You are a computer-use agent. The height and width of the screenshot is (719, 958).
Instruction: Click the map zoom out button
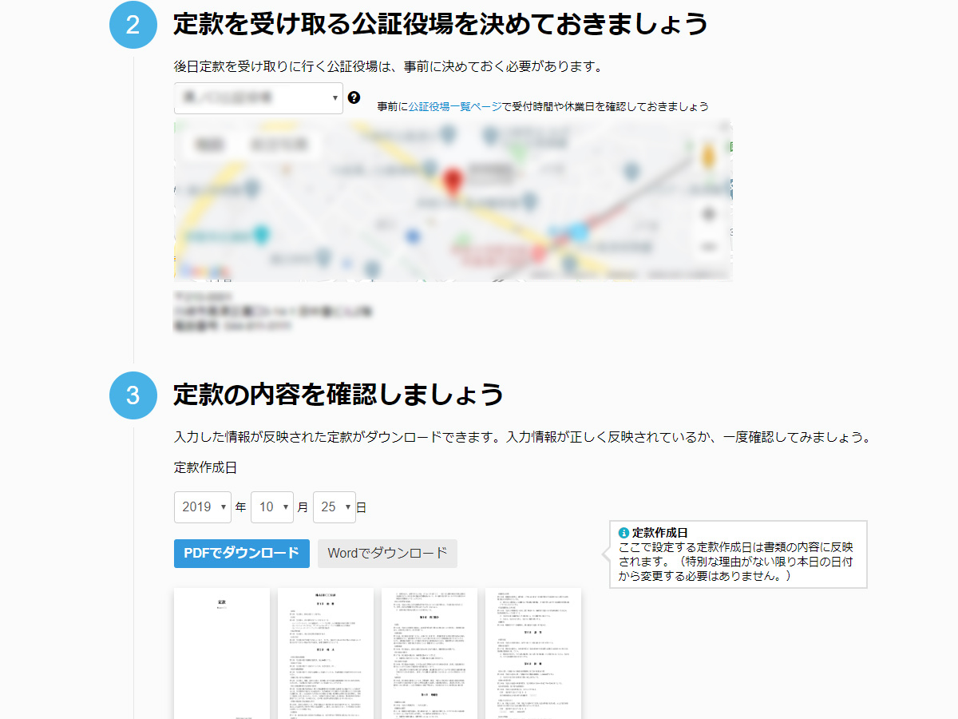pyautogui.click(x=708, y=246)
